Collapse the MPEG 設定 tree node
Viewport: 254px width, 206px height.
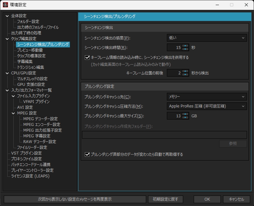13,113
